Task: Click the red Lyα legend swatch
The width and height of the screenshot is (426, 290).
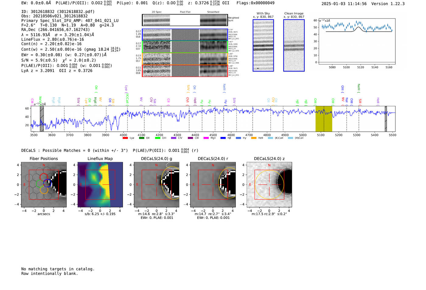Action: click(x=125, y=138)
